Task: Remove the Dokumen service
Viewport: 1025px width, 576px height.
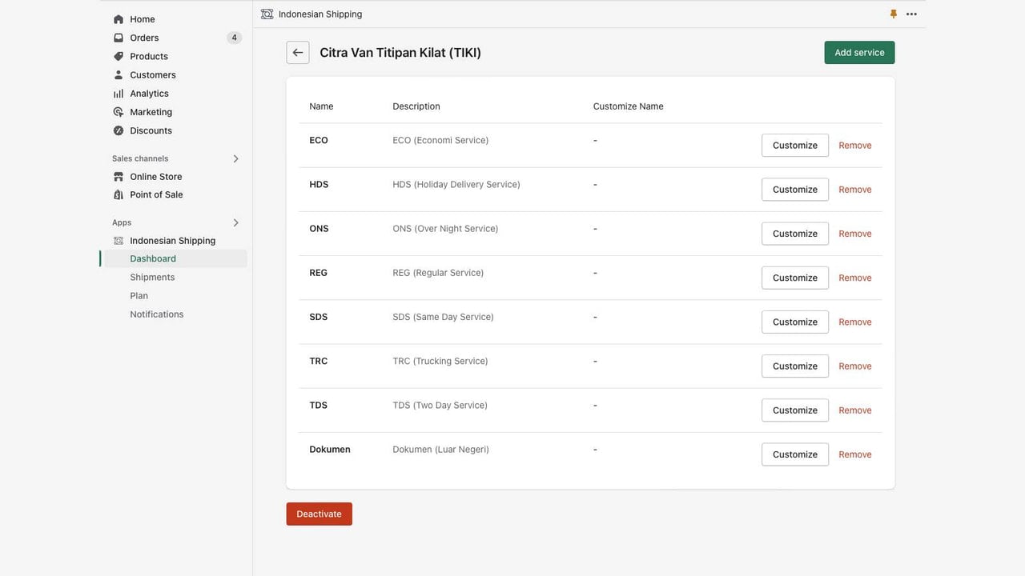Action: (x=855, y=454)
